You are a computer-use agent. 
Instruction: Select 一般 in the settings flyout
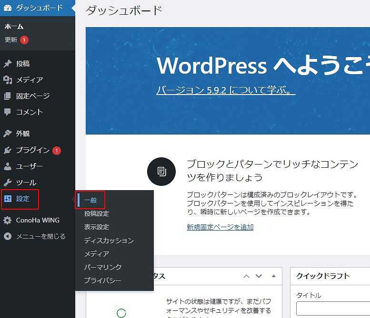pos(90,201)
